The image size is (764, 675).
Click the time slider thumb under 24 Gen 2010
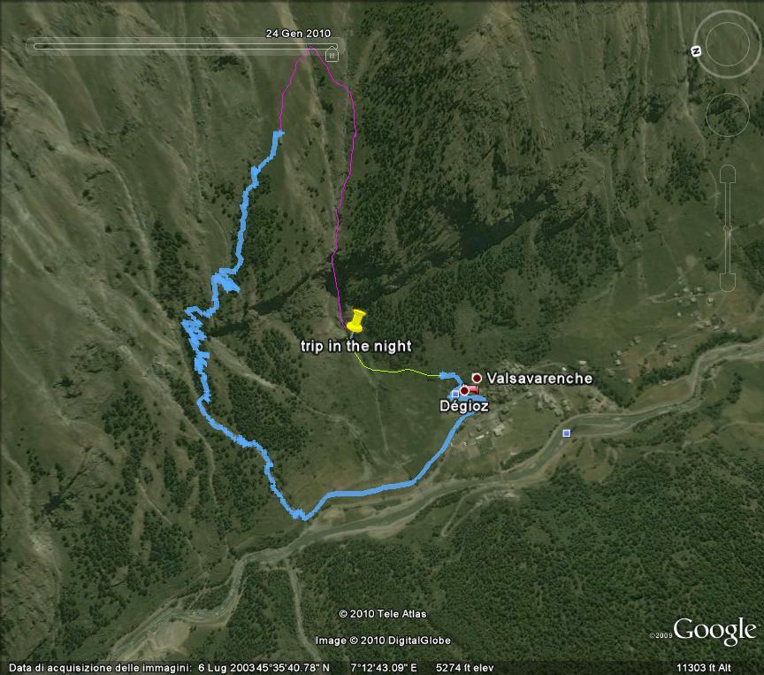coord(332,53)
